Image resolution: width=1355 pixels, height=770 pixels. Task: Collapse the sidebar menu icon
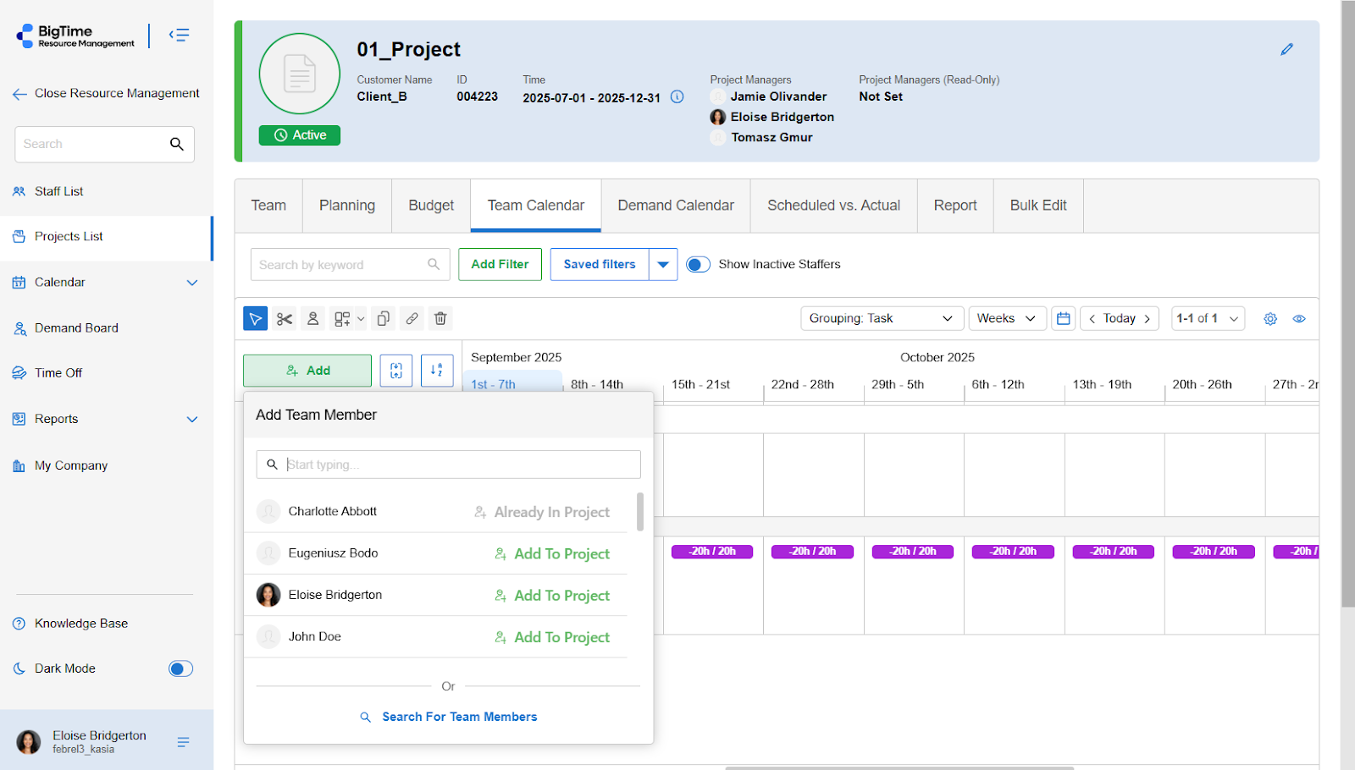pyautogui.click(x=179, y=35)
